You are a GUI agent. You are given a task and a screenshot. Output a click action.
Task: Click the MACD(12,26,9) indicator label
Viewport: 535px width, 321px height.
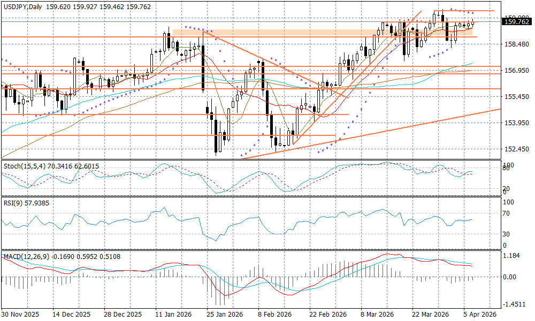[x=27, y=257]
